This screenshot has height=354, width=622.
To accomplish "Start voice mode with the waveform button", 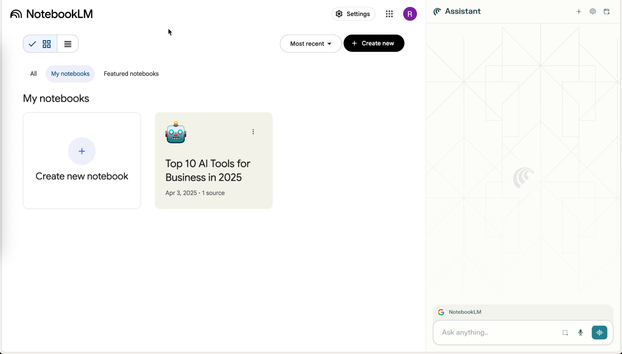I will coord(599,332).
